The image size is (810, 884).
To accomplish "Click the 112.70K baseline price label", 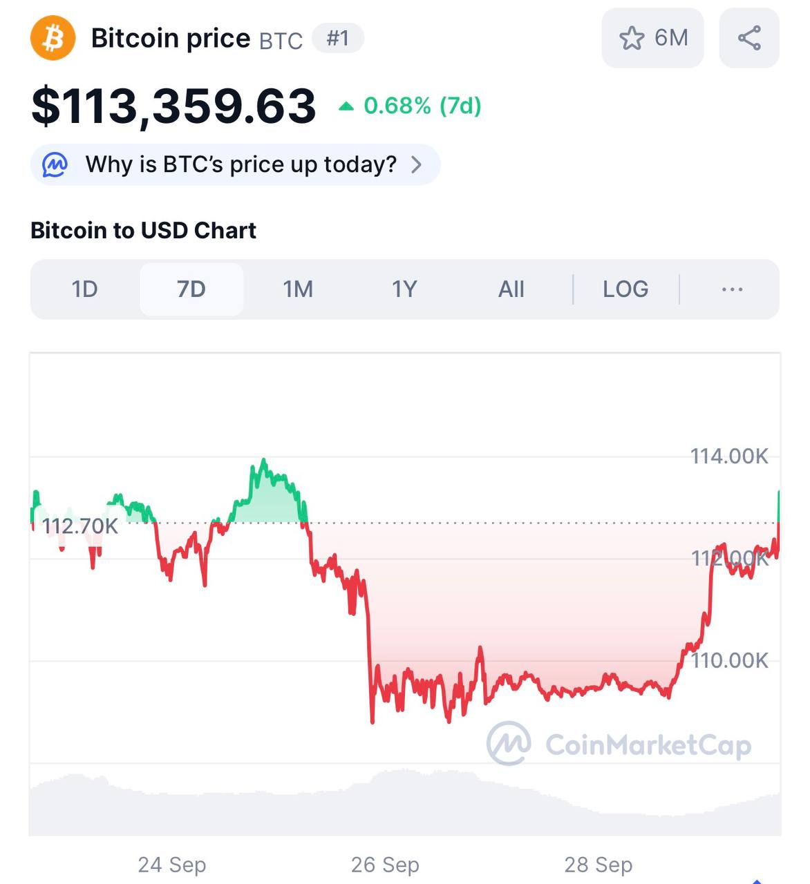I will 80,526.
